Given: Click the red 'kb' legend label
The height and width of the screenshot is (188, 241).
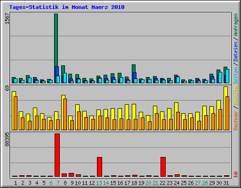Looking at the screenshot, I should [x=236, y=174].
